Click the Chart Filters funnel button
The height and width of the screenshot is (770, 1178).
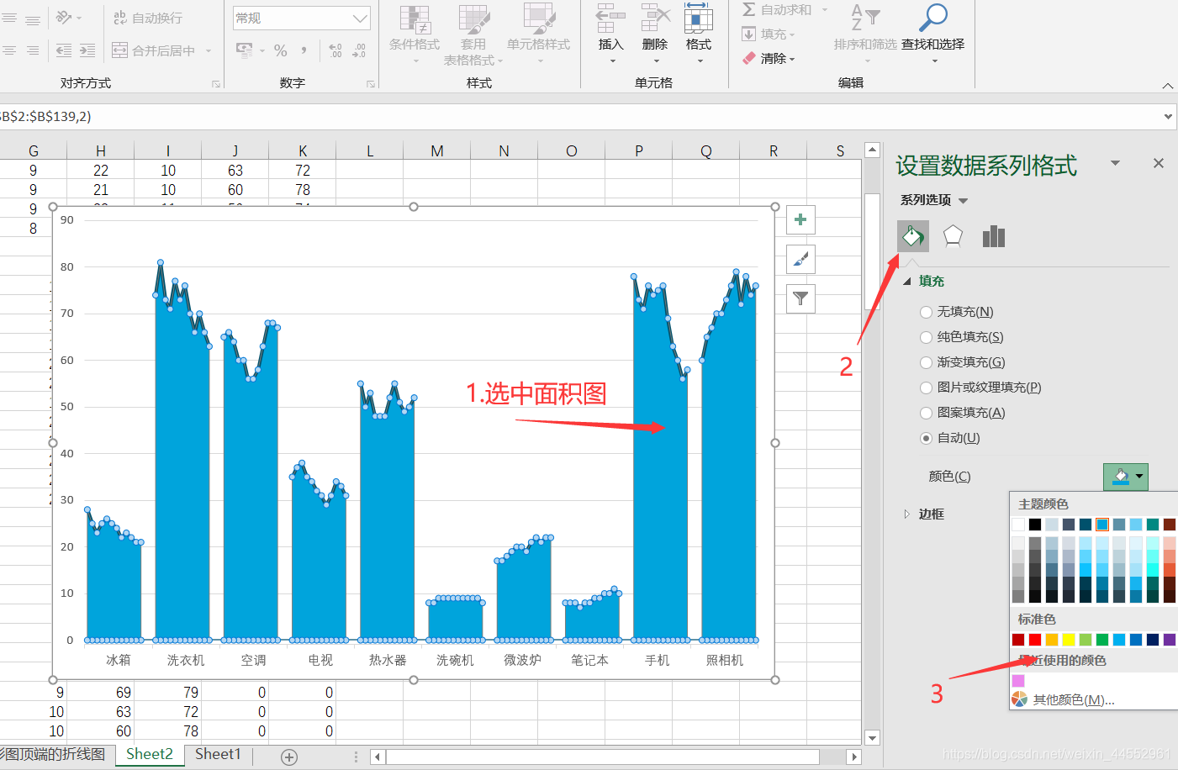800,298
